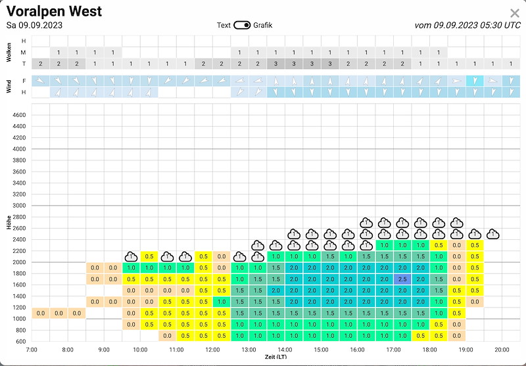
Task: Click the 3000 altitude axis label
Action: [x=19, y=206]
